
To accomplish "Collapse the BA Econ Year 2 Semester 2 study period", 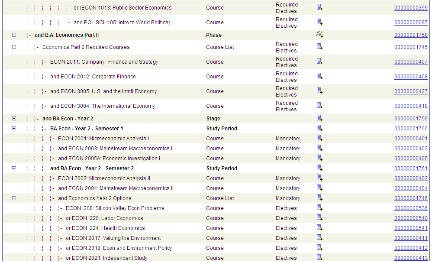I will pyautogui.click(x=13, y=168).
